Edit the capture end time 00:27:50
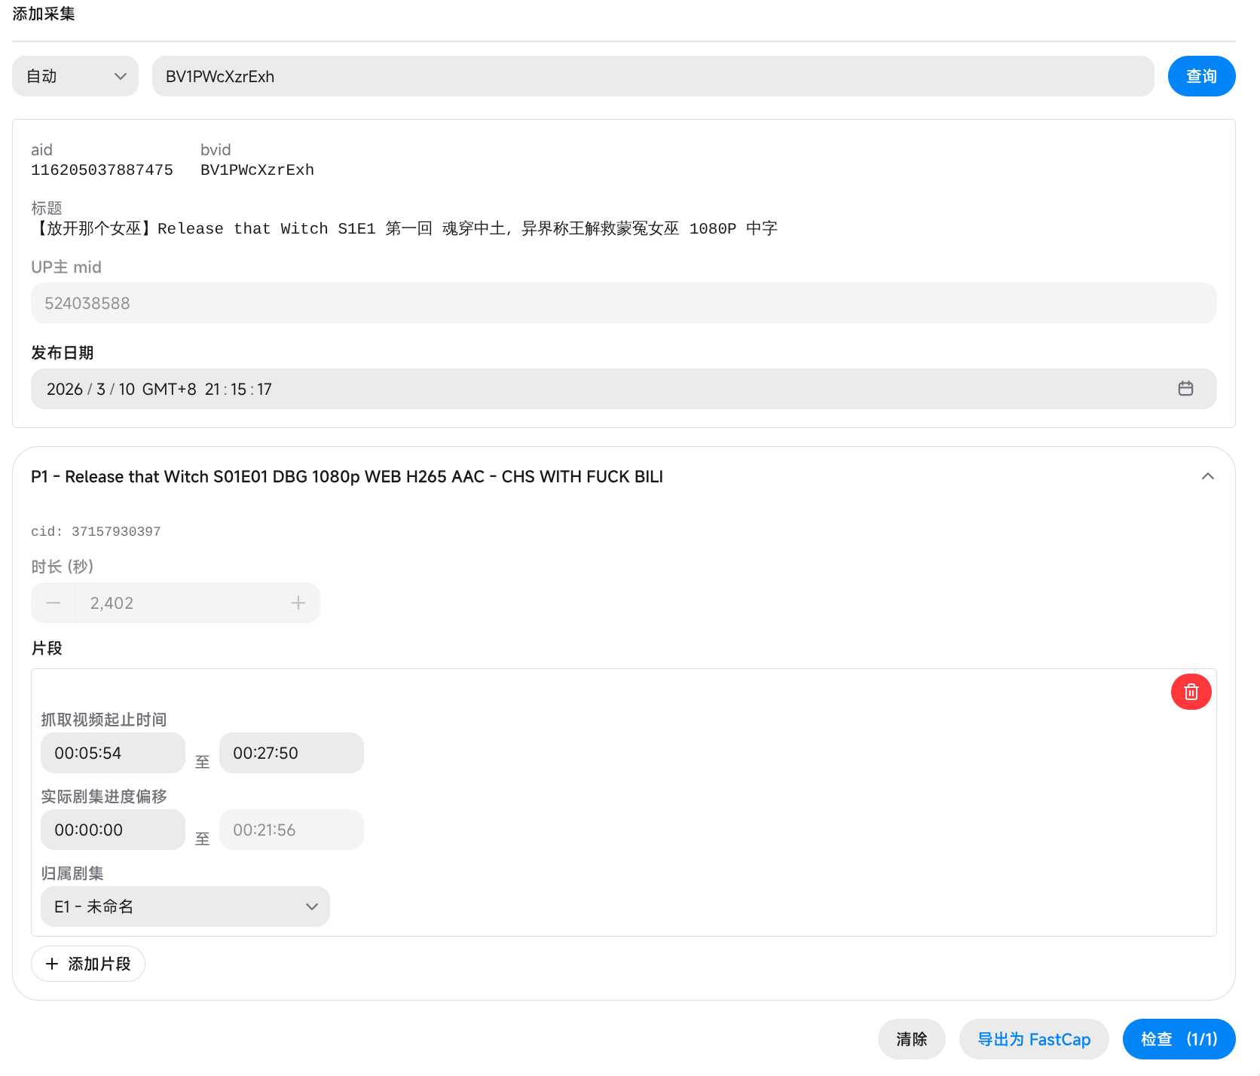This screenshot has width=1260, height=1076. point(291,753)
